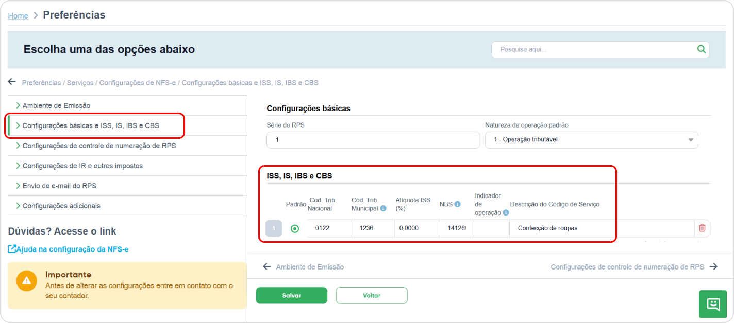Select the Padrão radio button on row 1
This screenshot has width=734, height=323.
(295, 228)
